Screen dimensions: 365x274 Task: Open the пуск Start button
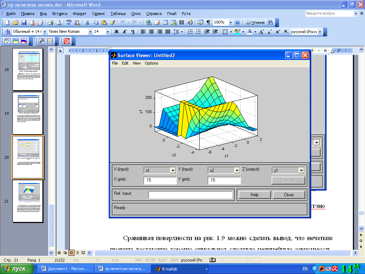[16, 269]
